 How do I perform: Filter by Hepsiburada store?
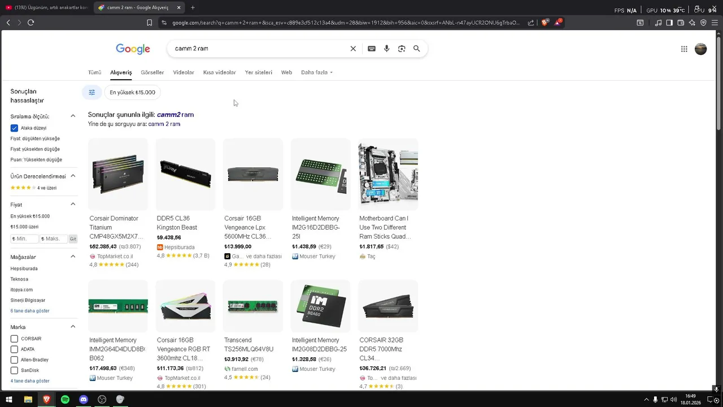click(x=24, y=269)
